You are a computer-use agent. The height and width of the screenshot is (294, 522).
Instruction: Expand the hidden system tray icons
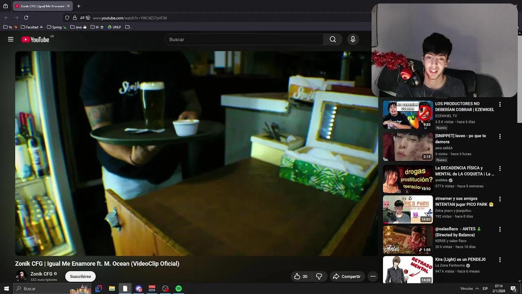coord(477,289)
